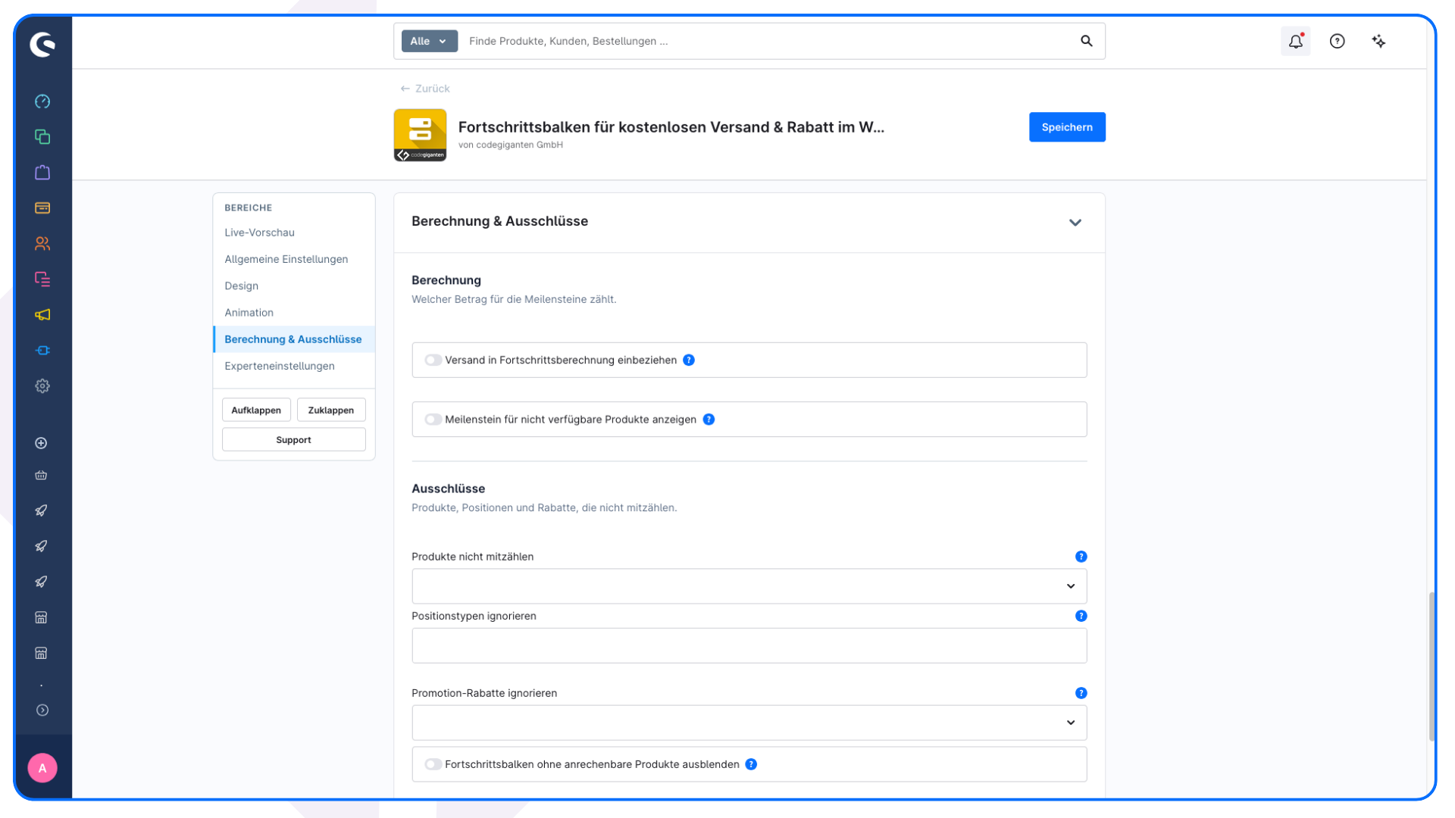The height and width of the screenshot is (818, 1455).
Task: Click the shopping basket sidebar icon
Action: point(42,476)
